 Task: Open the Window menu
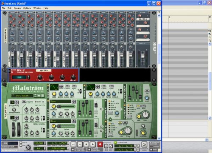pos(37,8)
